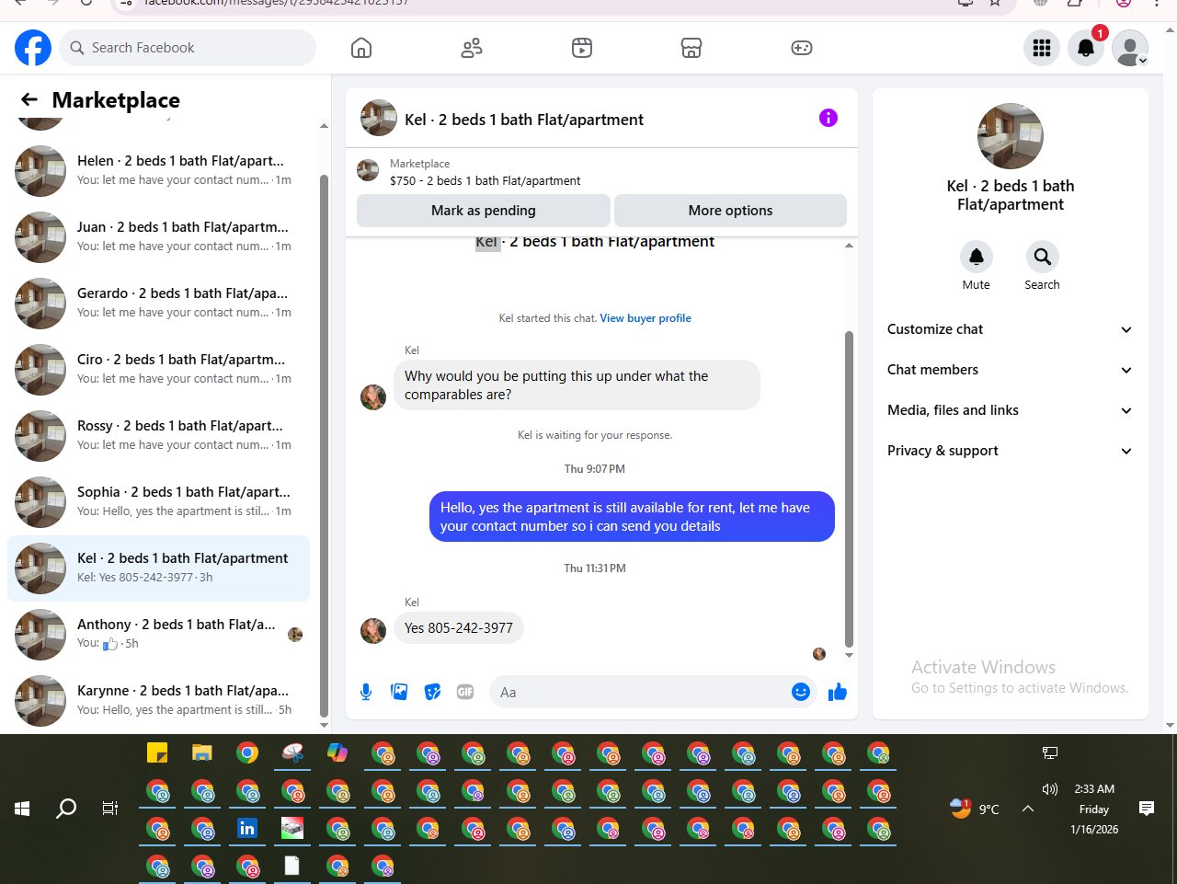Click Mark as pending button
Screen dimensions: 1177x884
(484, 211)
